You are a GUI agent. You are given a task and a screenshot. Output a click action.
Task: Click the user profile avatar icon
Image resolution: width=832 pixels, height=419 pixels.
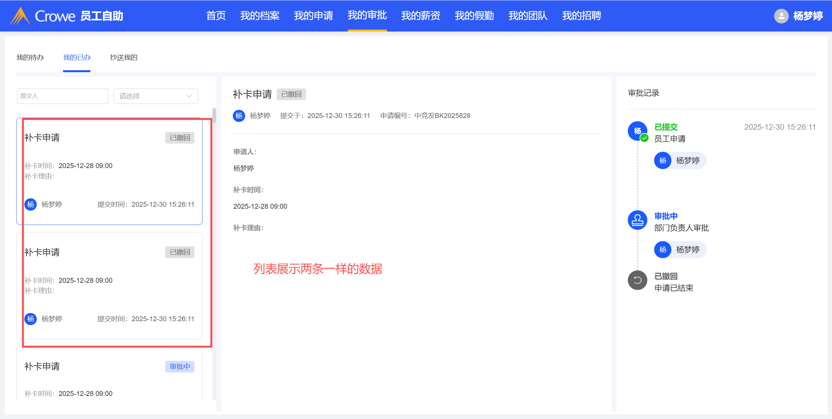(781, 16)
